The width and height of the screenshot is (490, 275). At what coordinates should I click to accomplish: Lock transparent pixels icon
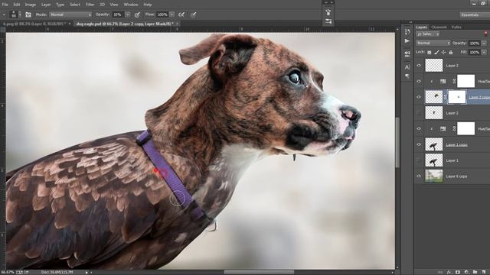(429, 53)
